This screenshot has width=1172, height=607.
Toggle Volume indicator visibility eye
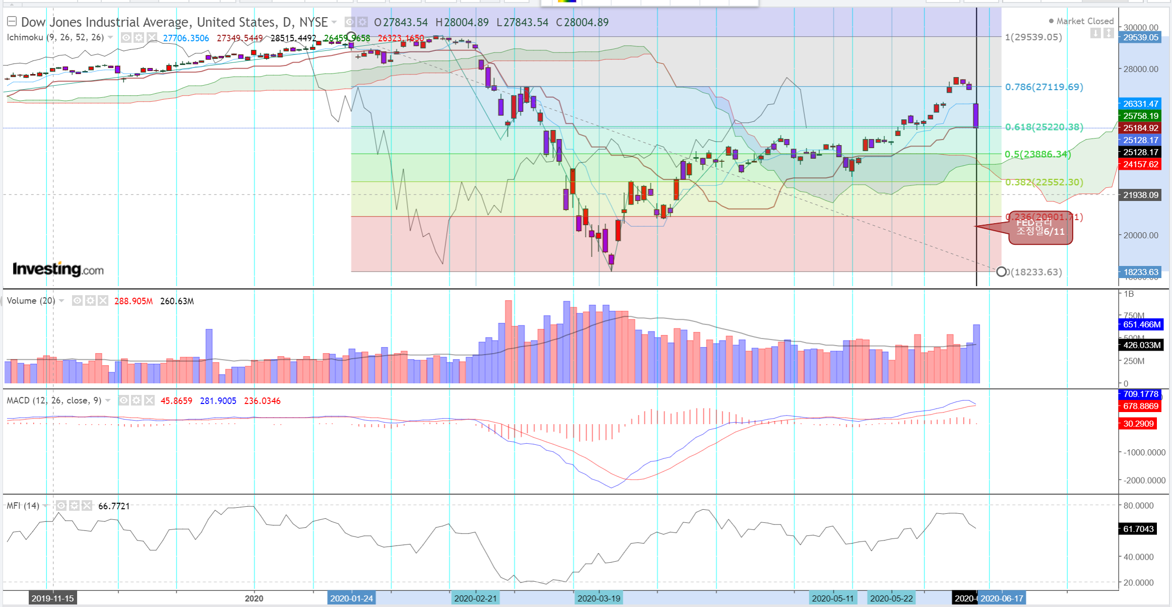pos(77,301)
